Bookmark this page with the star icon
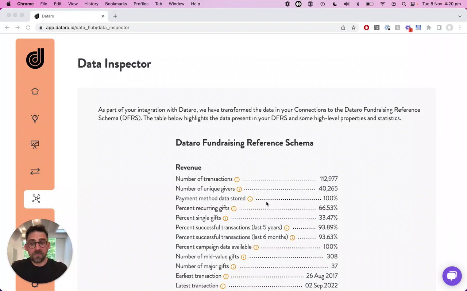The width and height of the screenshot is (467, 291). [354, 28]
